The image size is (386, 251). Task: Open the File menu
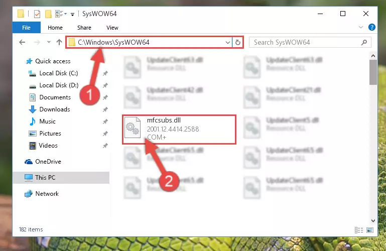pos(26,27)
